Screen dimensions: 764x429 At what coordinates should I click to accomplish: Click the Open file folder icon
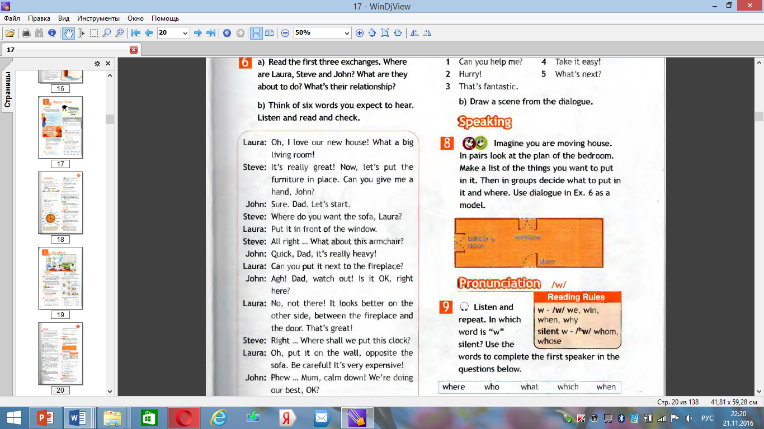(x=10, y=33)
